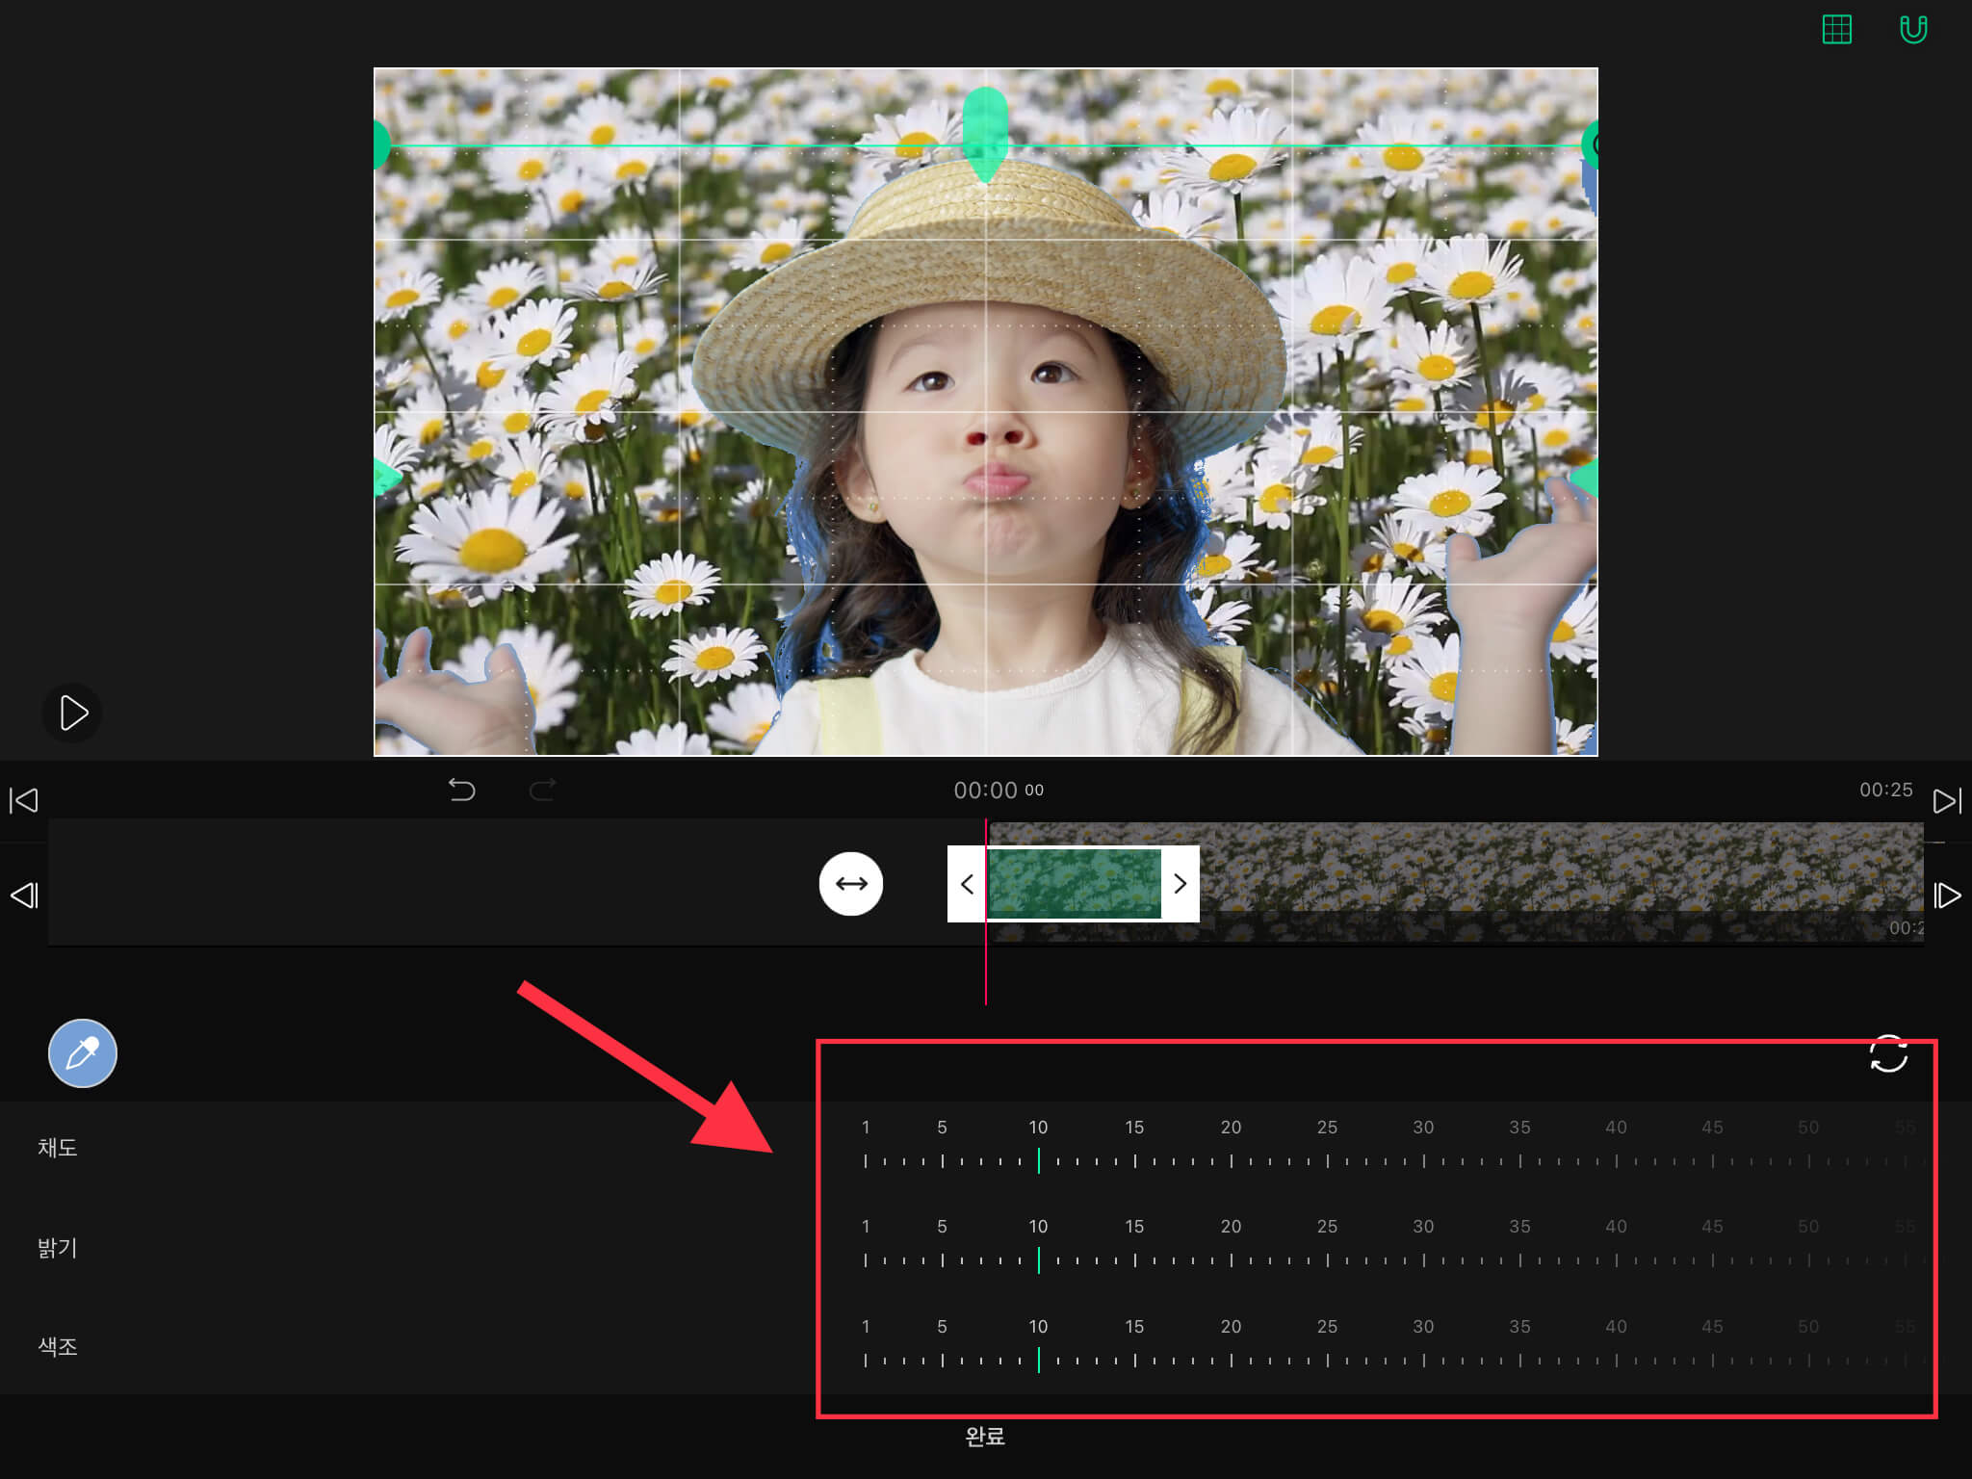The image size is (1972, 1479).
Task: Set 밝기 slider to 30
Action: point(1423,1259)
